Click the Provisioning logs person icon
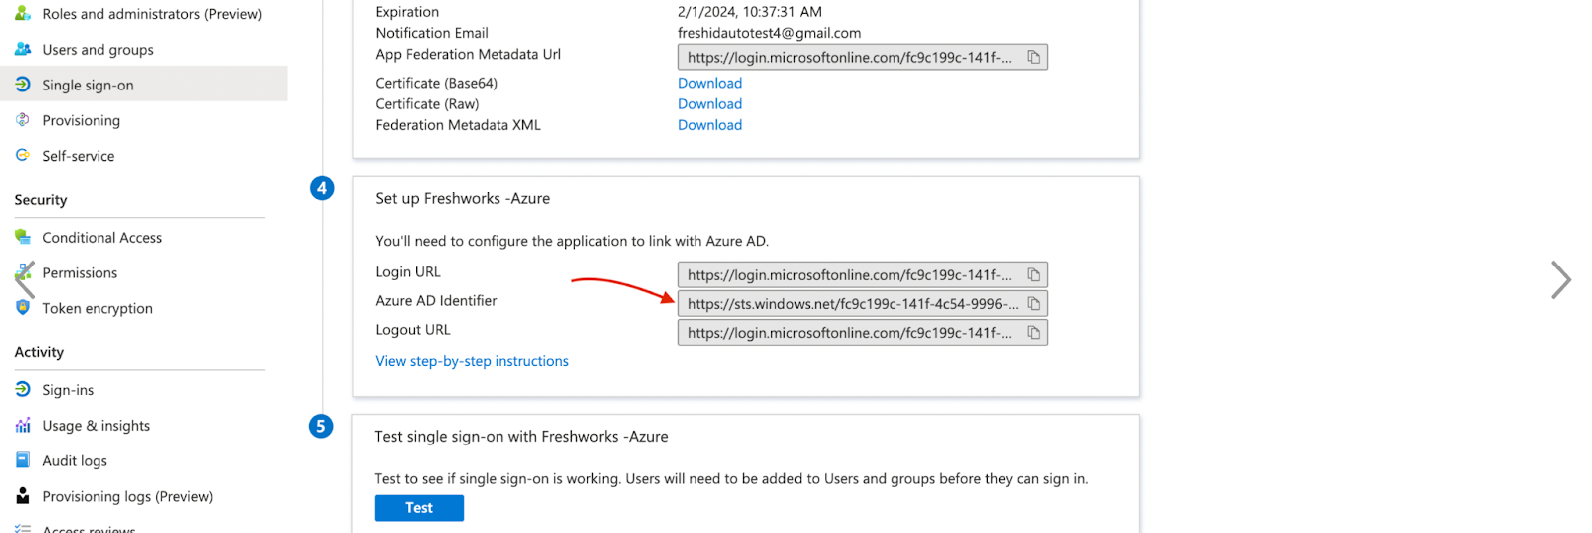1592x533 pixels. tap(23, 496)
